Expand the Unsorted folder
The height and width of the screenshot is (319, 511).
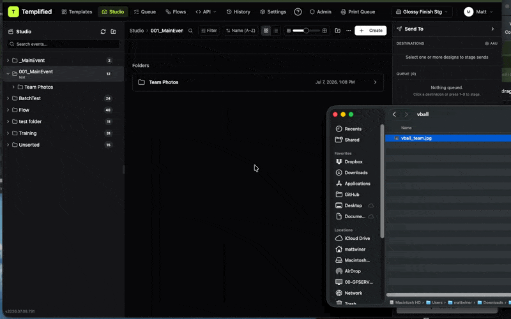coord(8,145)
